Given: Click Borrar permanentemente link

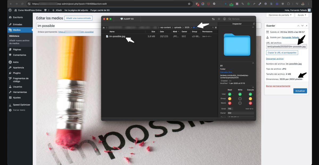Looking at the screenshot, I should point(278,86).
